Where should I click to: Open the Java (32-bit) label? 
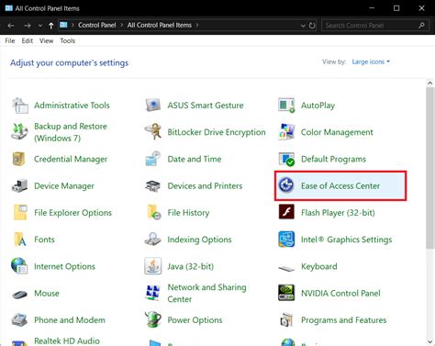pos(191,266)
